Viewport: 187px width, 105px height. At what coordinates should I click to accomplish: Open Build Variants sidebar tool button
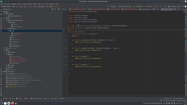[1, 91]
